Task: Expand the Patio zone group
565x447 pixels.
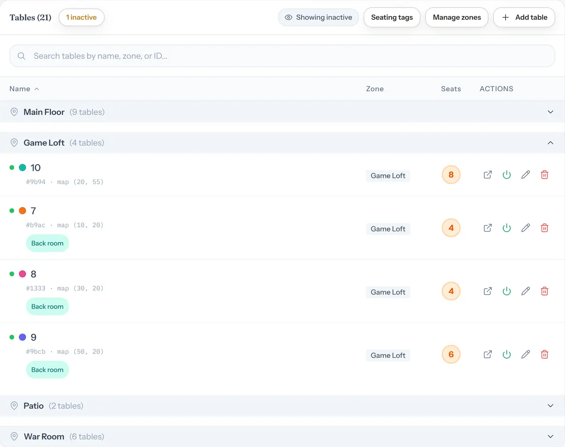Action: (x=282, y=406)
